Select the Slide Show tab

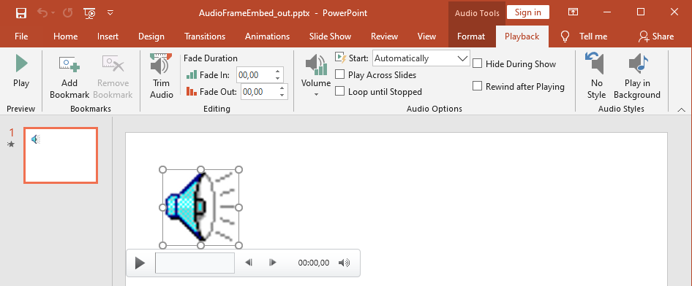point(330,36)
